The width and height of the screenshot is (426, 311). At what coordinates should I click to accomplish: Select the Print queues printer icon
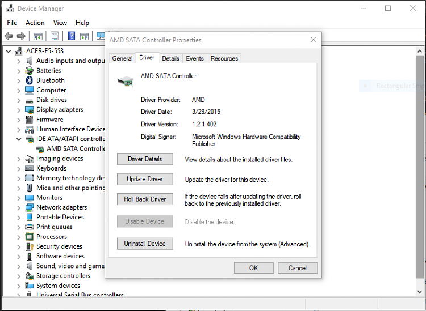coord(30,227)
